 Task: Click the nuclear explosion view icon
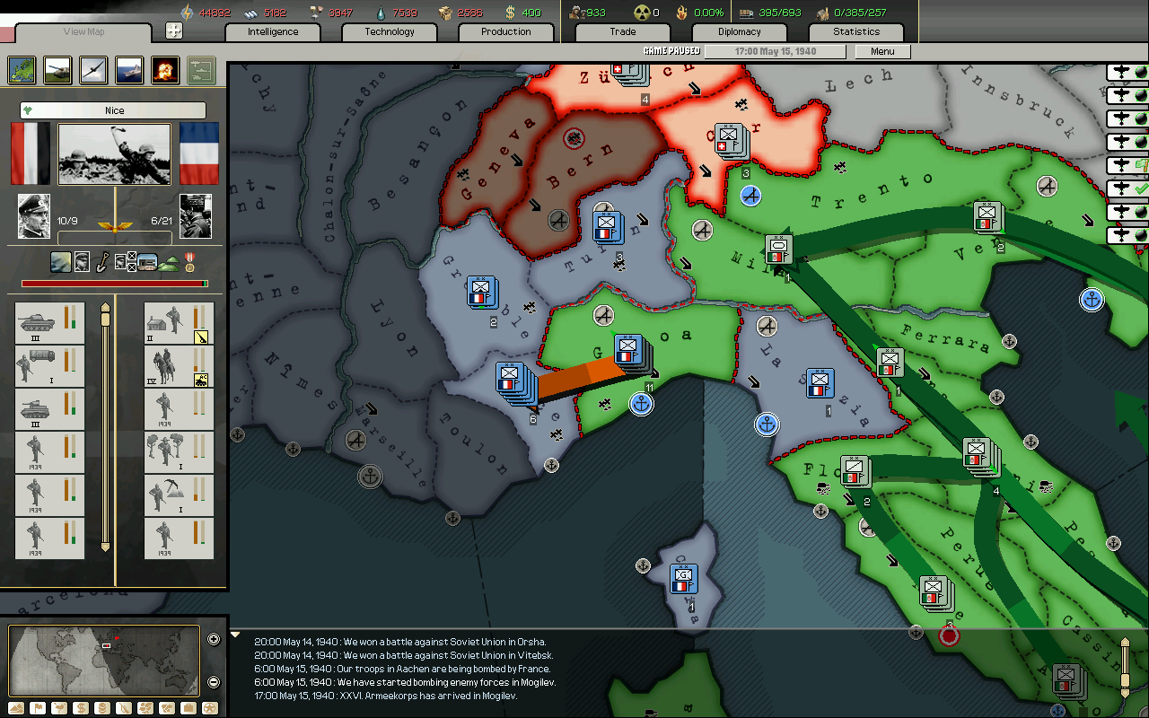[166, 69]
